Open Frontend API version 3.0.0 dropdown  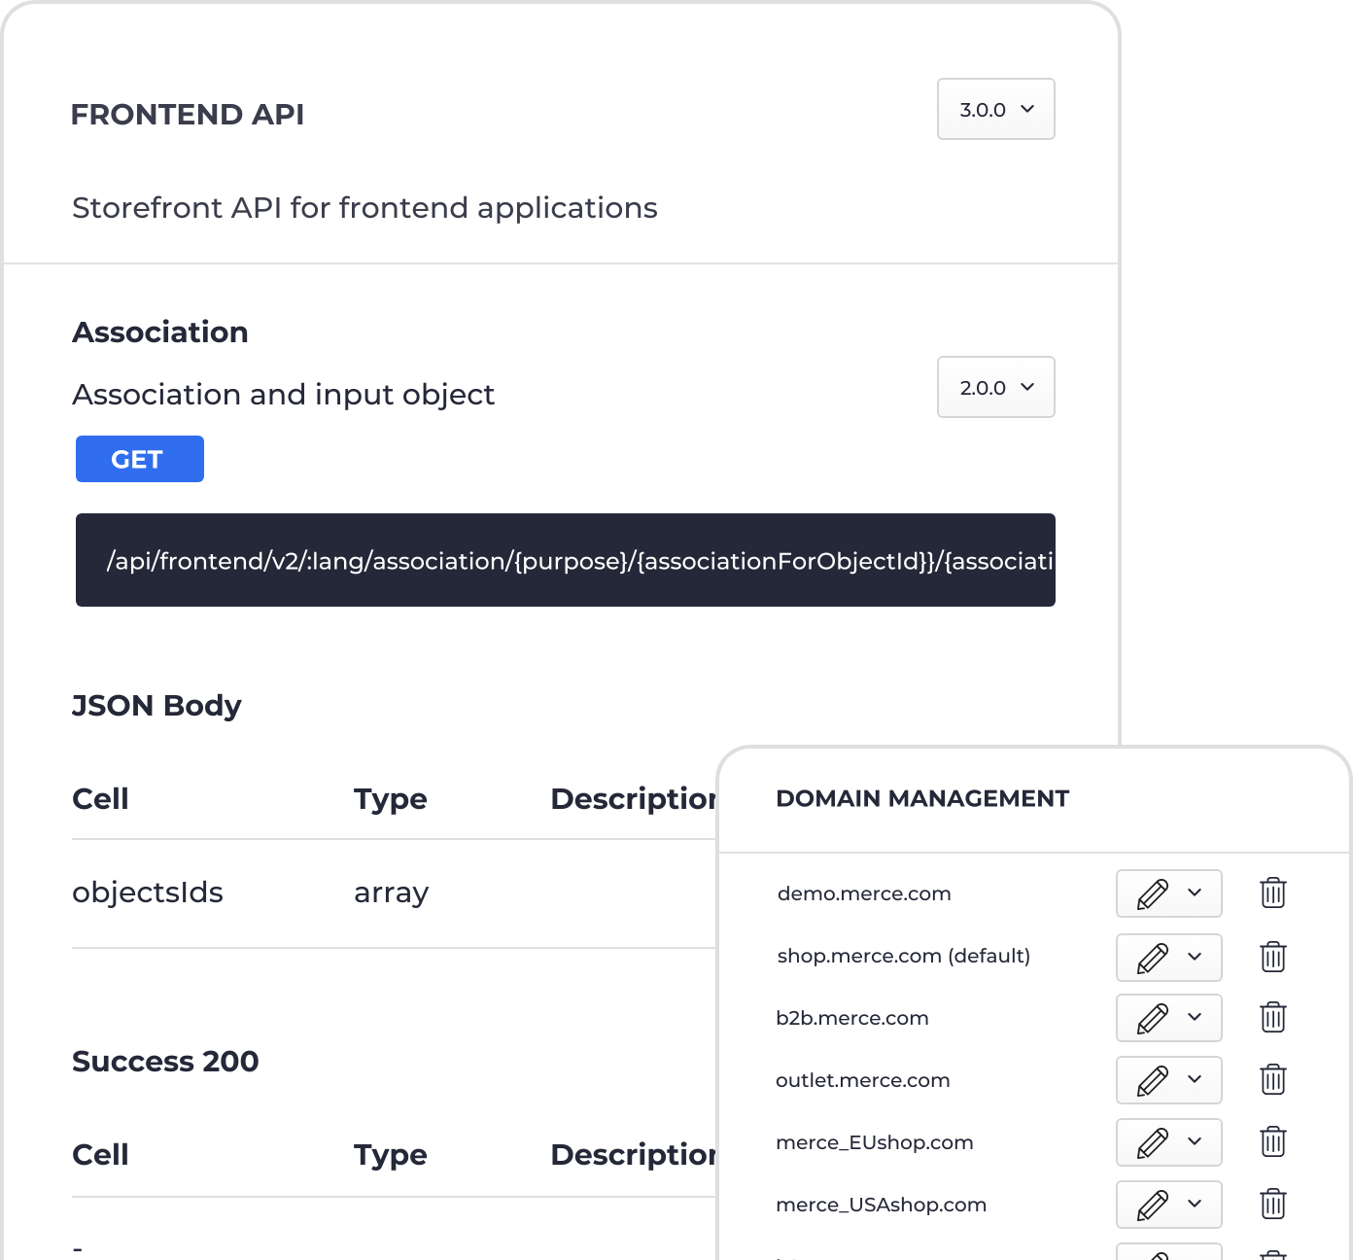995,109
